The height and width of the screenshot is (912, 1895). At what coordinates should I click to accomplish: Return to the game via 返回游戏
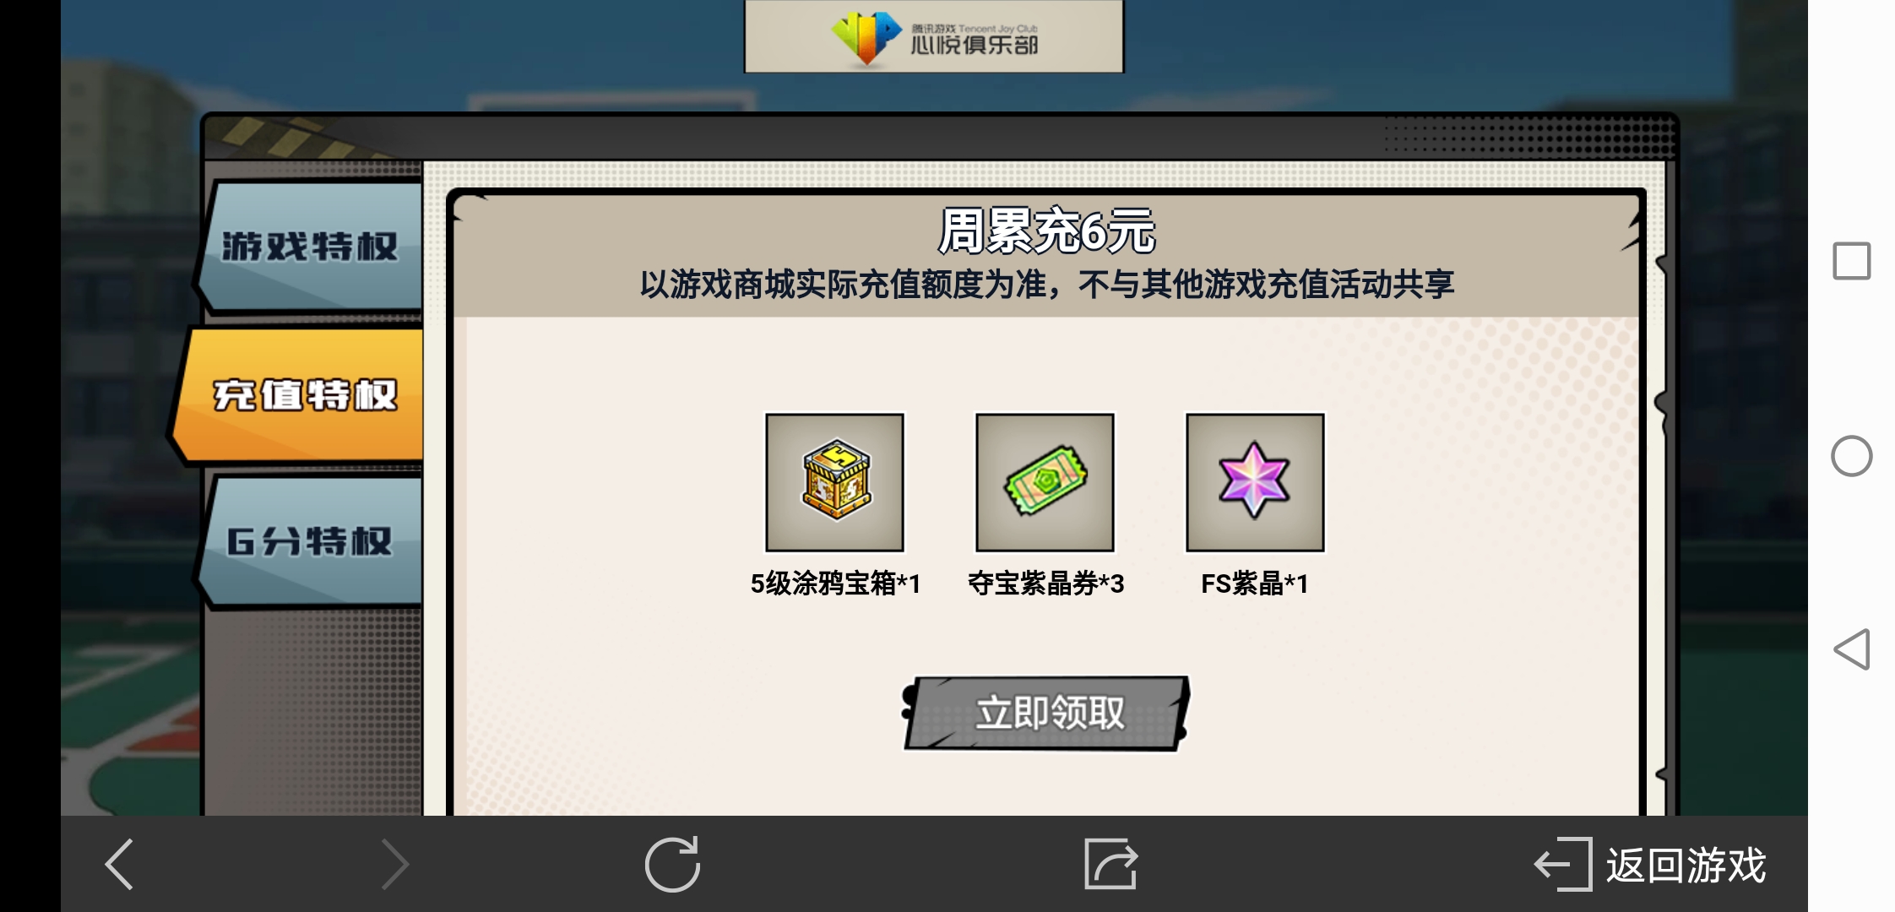(x=1651, y=865)
